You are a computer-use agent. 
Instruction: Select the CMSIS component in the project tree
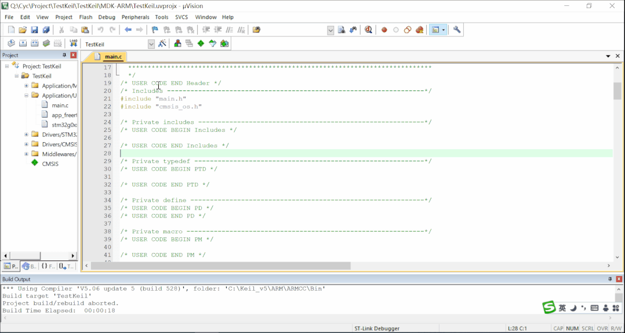tap(50, 164)
